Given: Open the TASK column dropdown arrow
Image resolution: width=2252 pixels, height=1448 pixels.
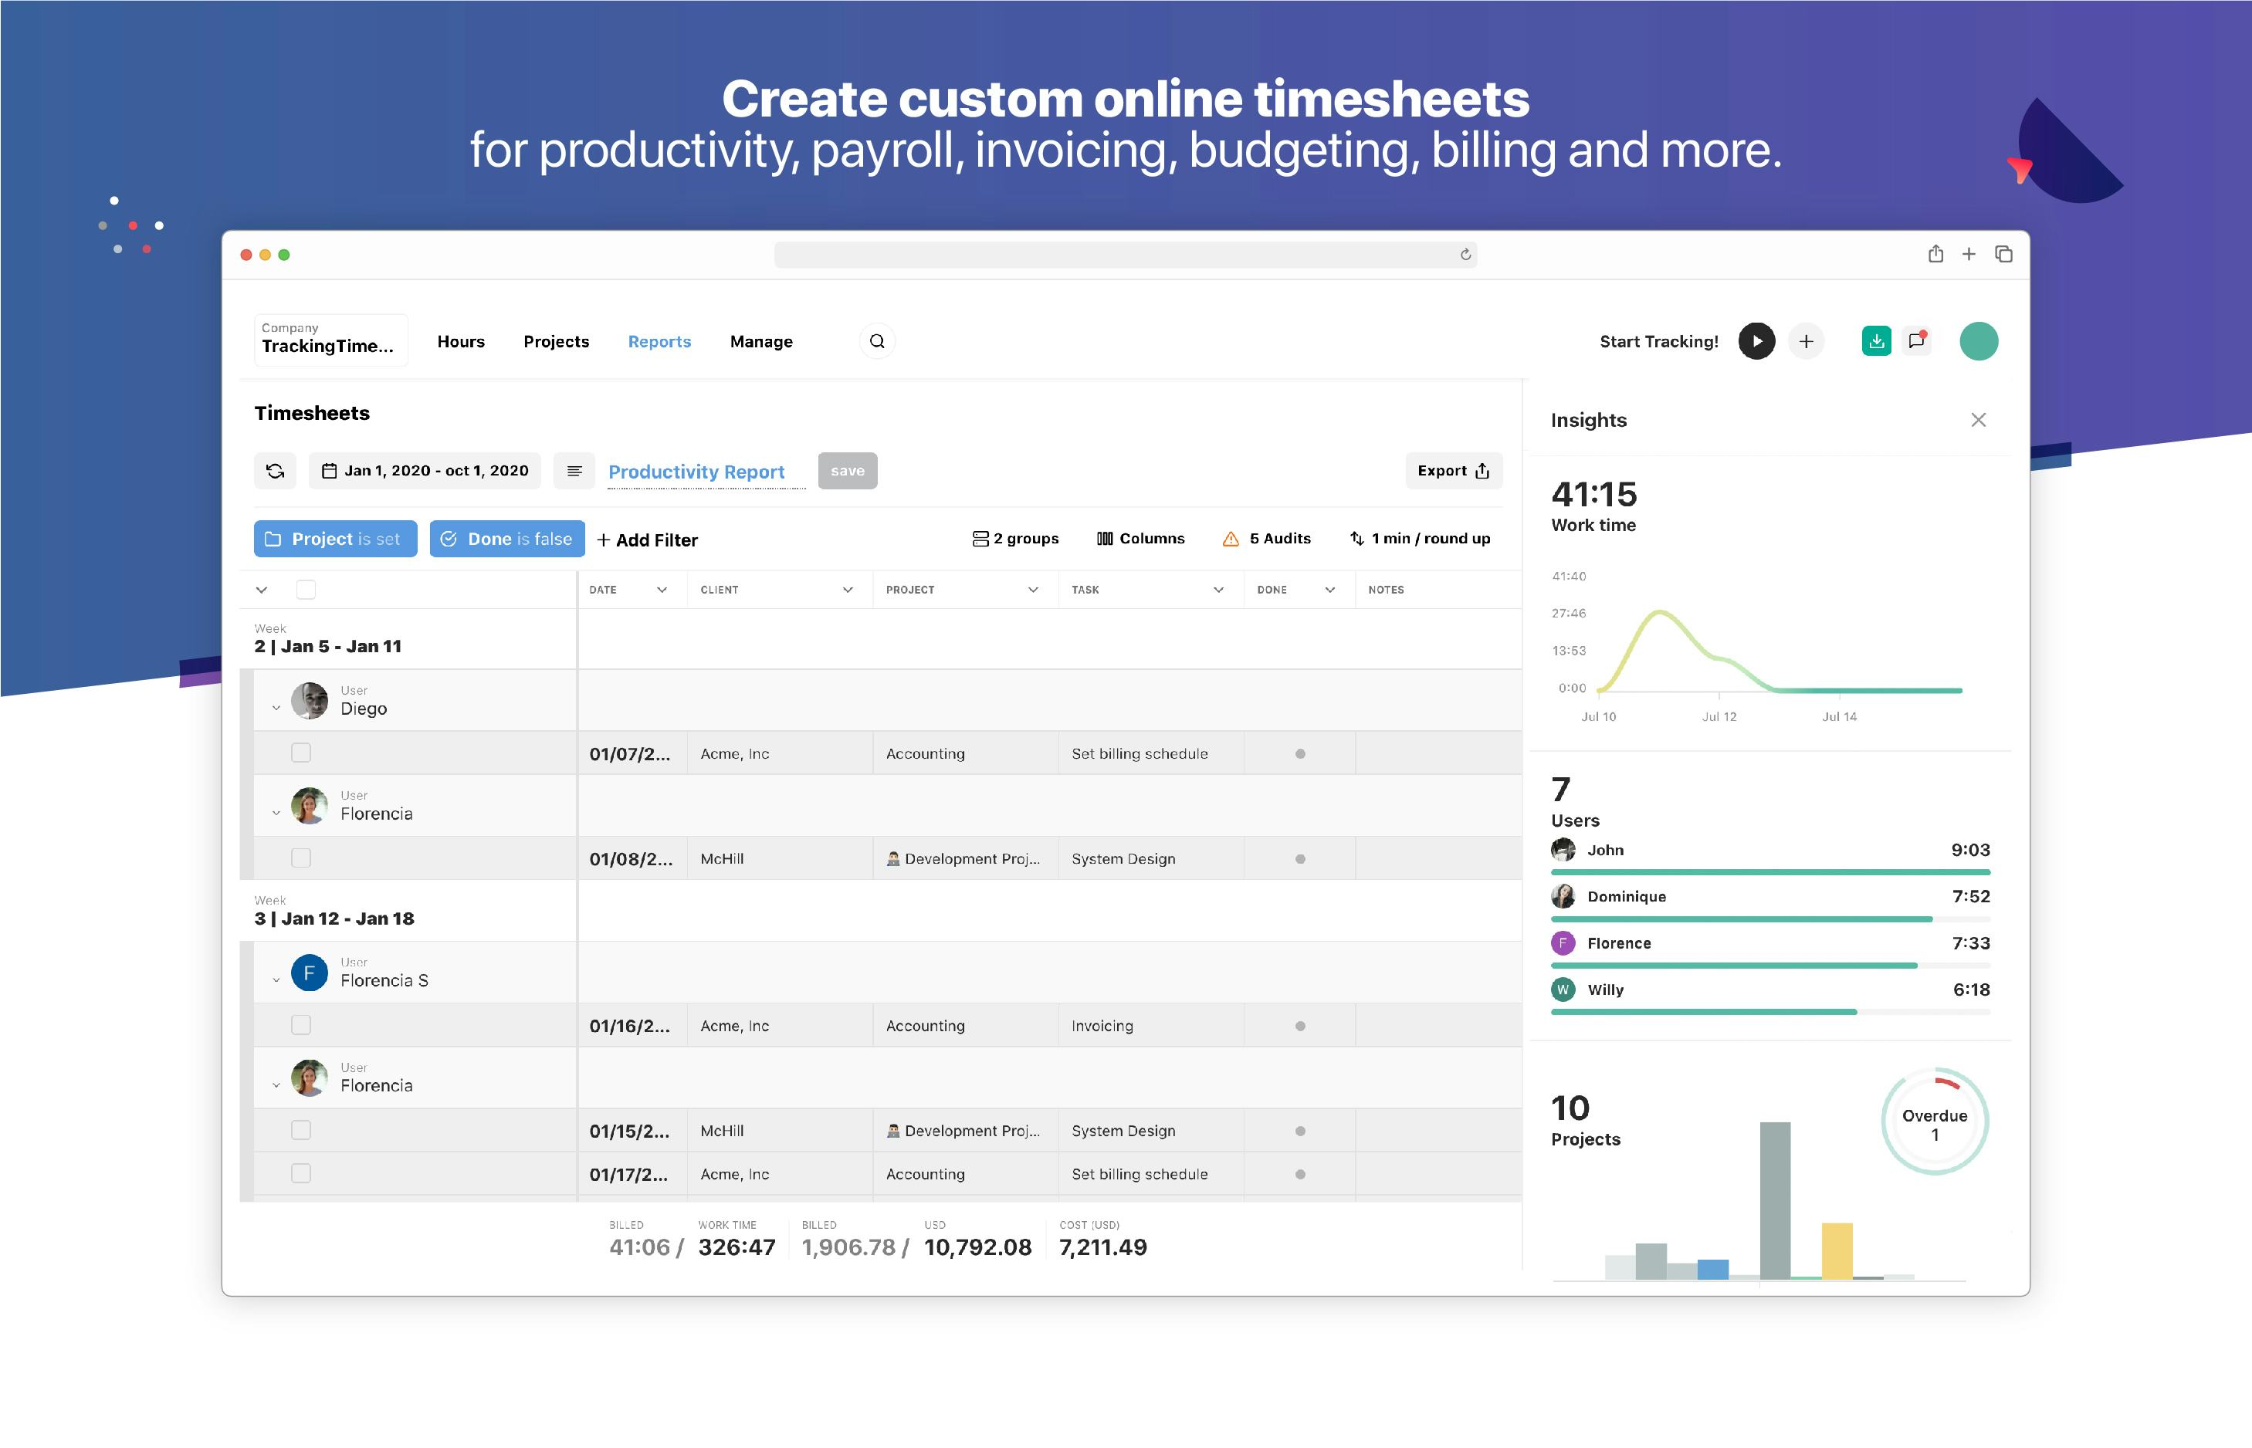Looking at the screenshot, I should pos(1217,590).
